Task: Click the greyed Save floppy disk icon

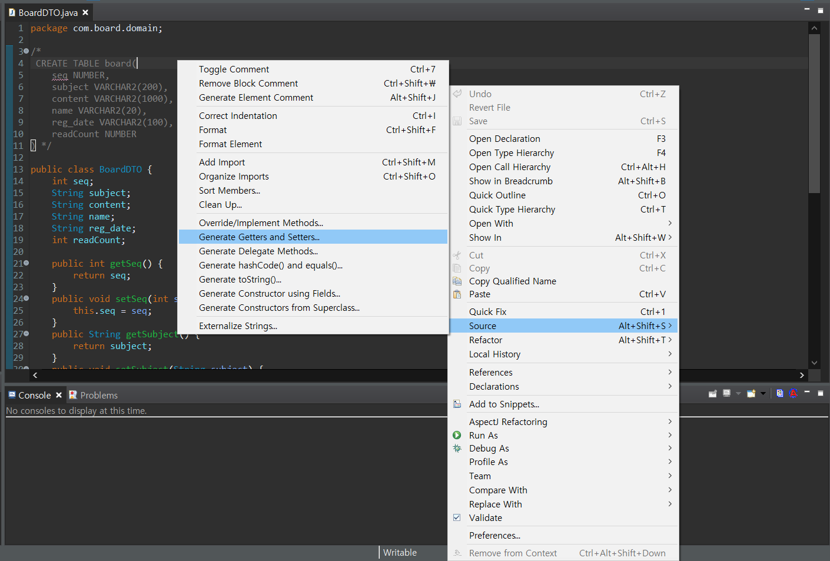Action: coord(457,121)
